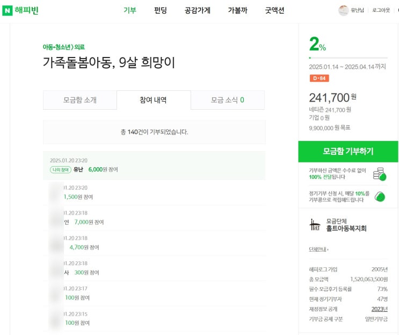
Task: Click the green bean reward icon
Action: point(380,196)
